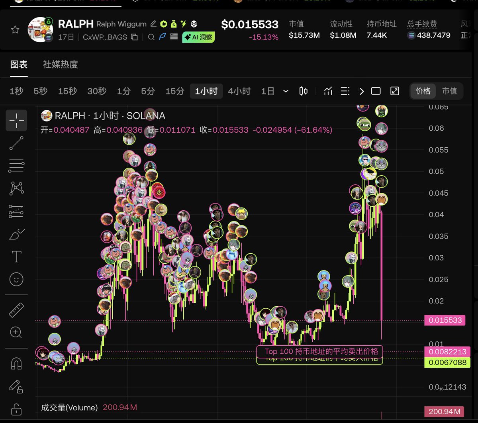Switch to the 图表 tab

(19, 64)
